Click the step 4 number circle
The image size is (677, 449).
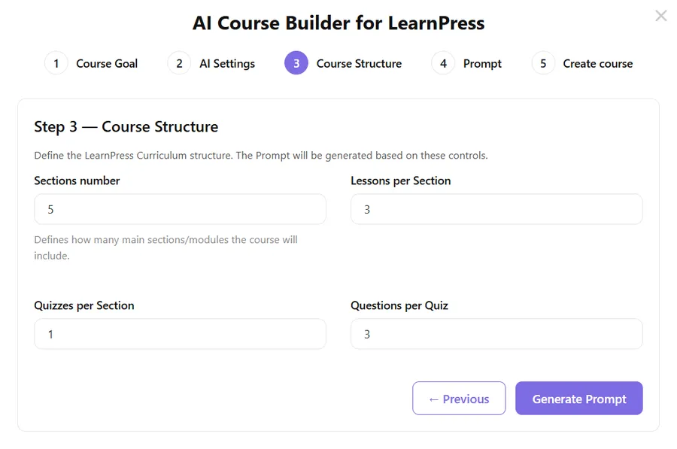[x=443, y=63]
